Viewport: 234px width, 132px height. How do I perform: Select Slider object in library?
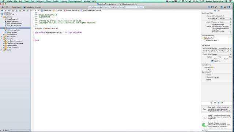[x=216, y=117]
